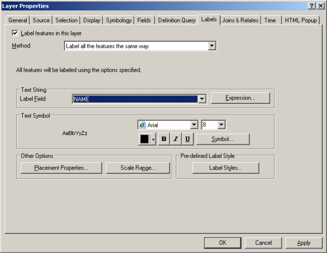This screenshot has width=327, height=253.
Task: Toggle Italic text formatting button
Action: pyautogui.click(x=175, y=139)
